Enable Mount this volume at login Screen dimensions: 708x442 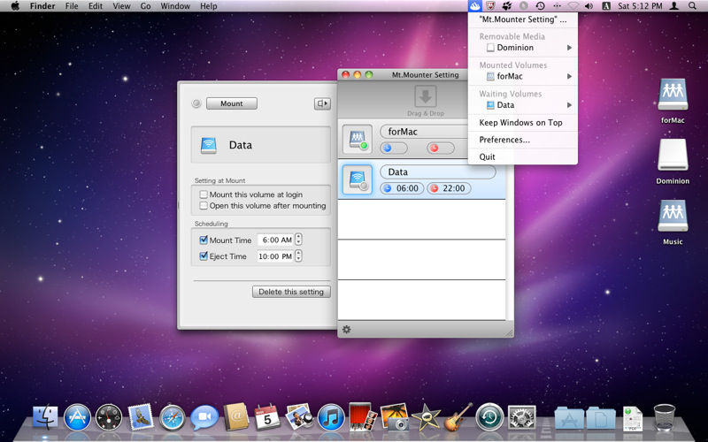coord(204,194)
